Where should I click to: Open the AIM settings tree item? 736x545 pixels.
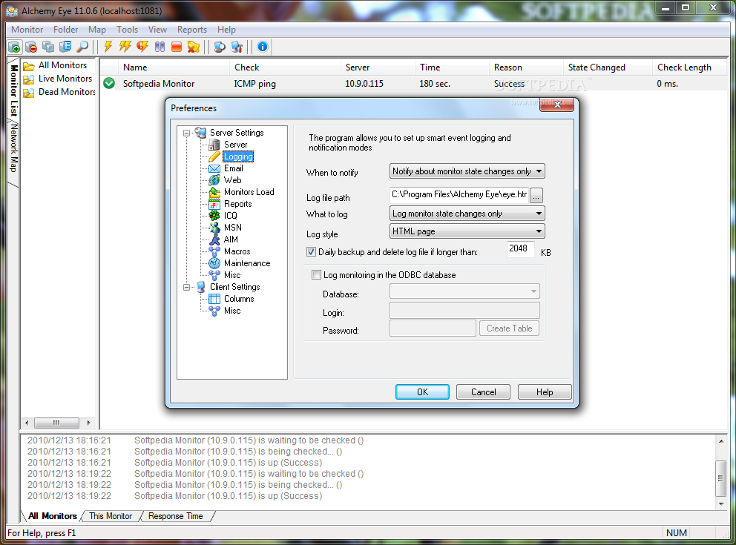[x=231, y=240]
